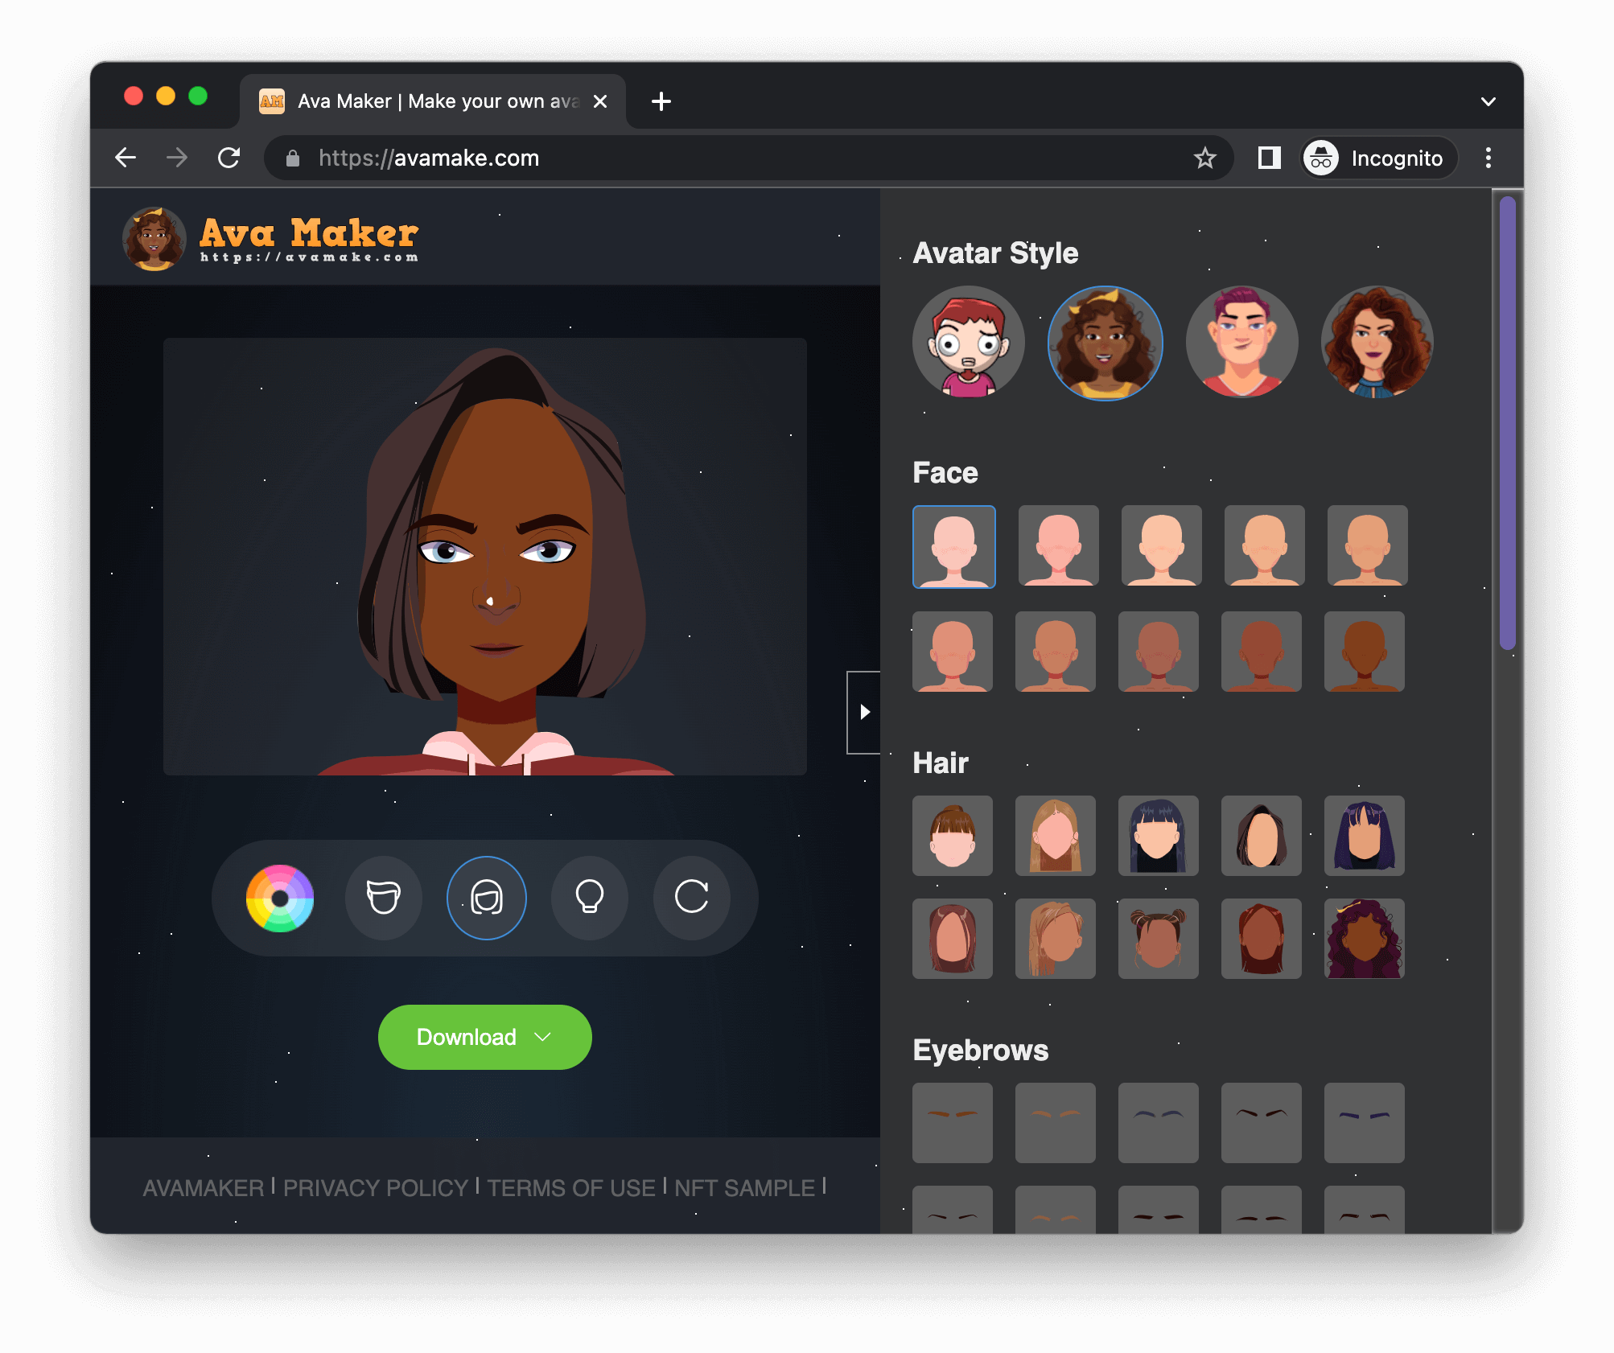Open the Download dropdown button
The image size is (1614, 1353).
point(485,1037)
